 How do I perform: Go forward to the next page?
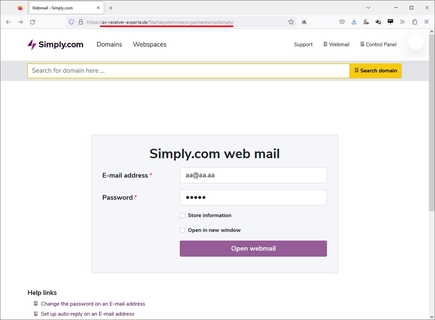point(21,22)
